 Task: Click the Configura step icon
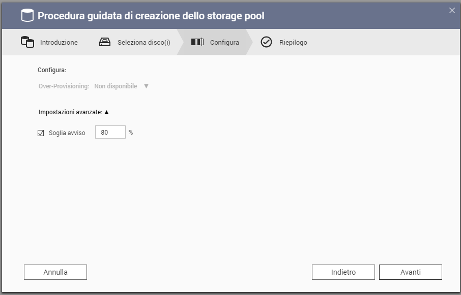pyautogui.click(x=197, y=42)
